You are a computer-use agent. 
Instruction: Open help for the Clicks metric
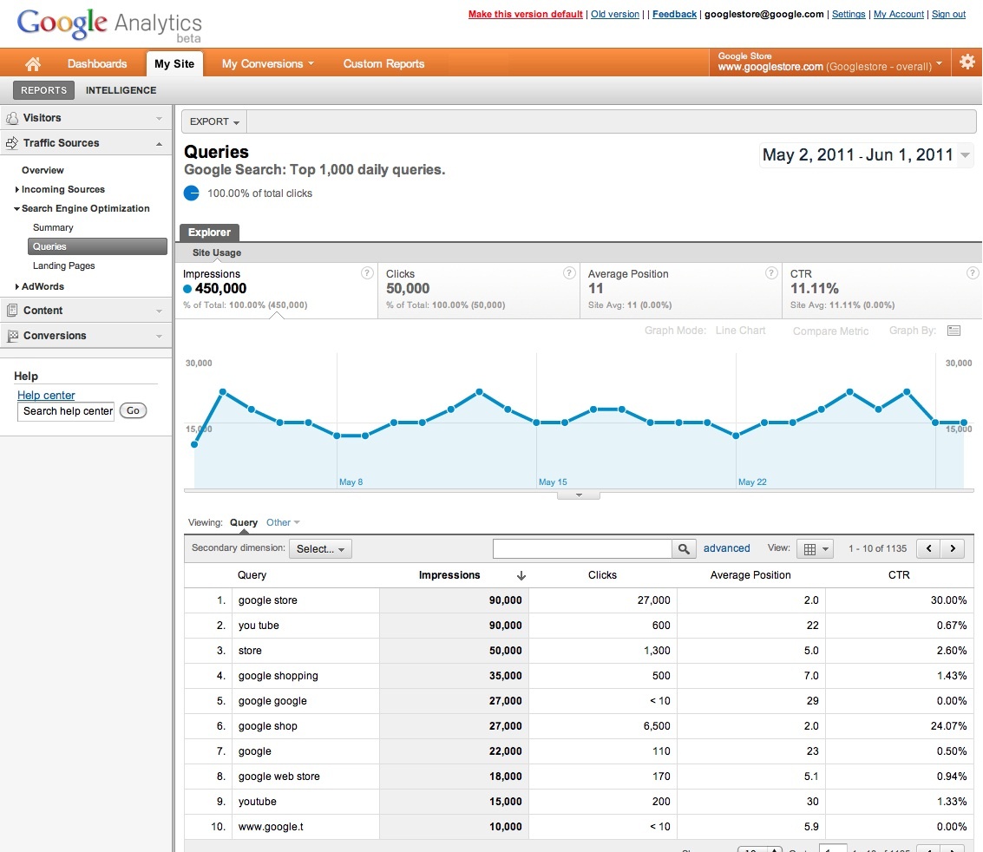(x=569, y=272)
